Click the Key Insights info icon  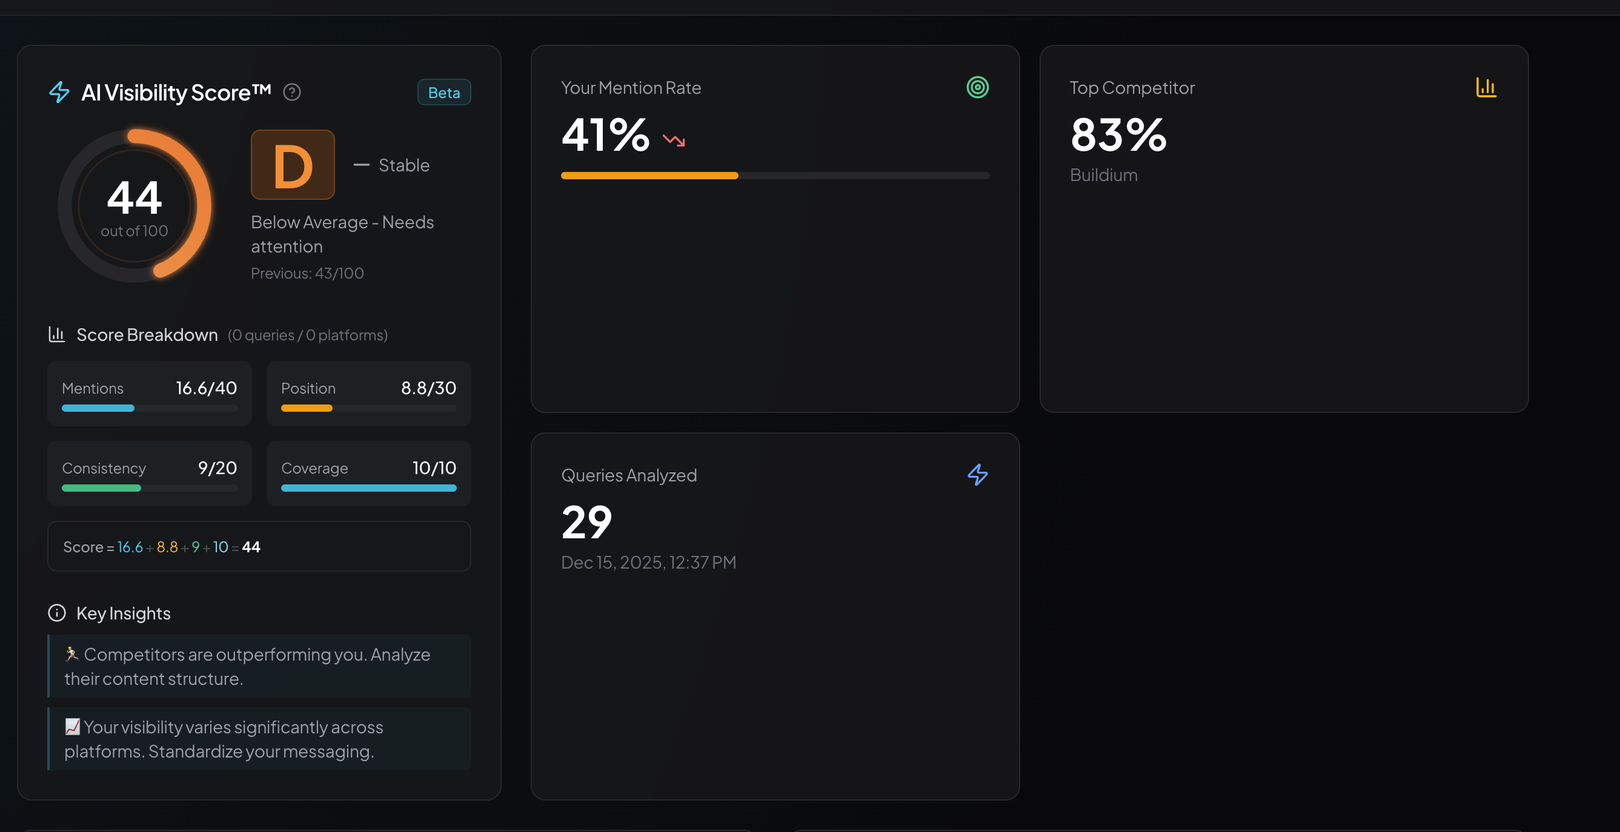[56, 613]
